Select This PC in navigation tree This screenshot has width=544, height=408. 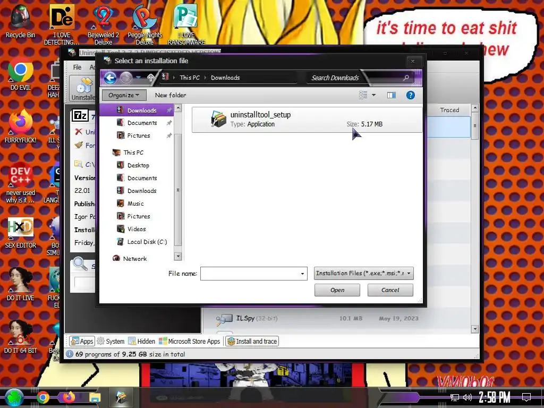133,152
